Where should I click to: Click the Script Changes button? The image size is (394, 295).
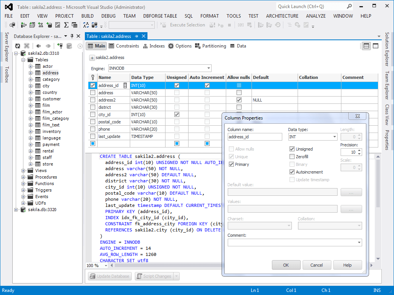pyautogui.click(x=154, y=276)
